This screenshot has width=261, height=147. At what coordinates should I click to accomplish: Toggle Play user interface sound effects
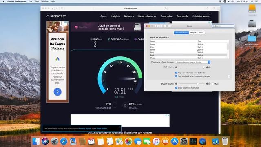[x=176, y=73]
